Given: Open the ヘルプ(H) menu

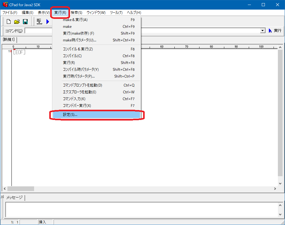Looking at the screenshot, I should 134,12.
